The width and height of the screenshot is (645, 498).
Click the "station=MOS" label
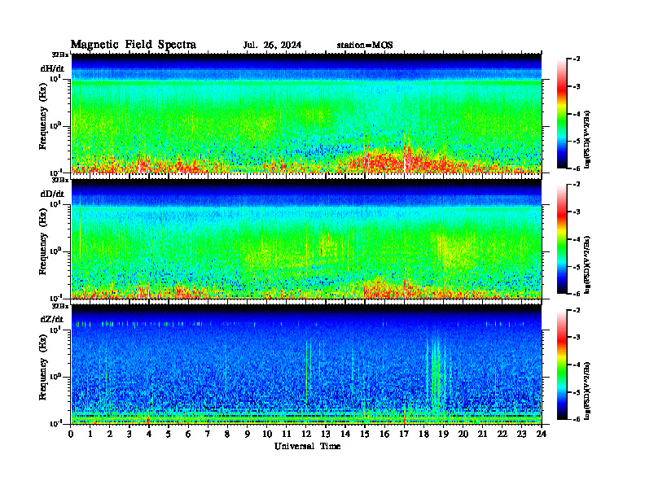tap(365, 45)
